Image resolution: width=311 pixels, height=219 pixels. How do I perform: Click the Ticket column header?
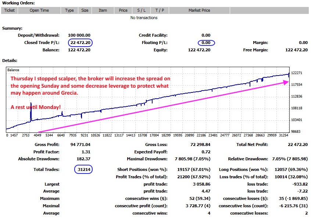(x=9, y=11)
